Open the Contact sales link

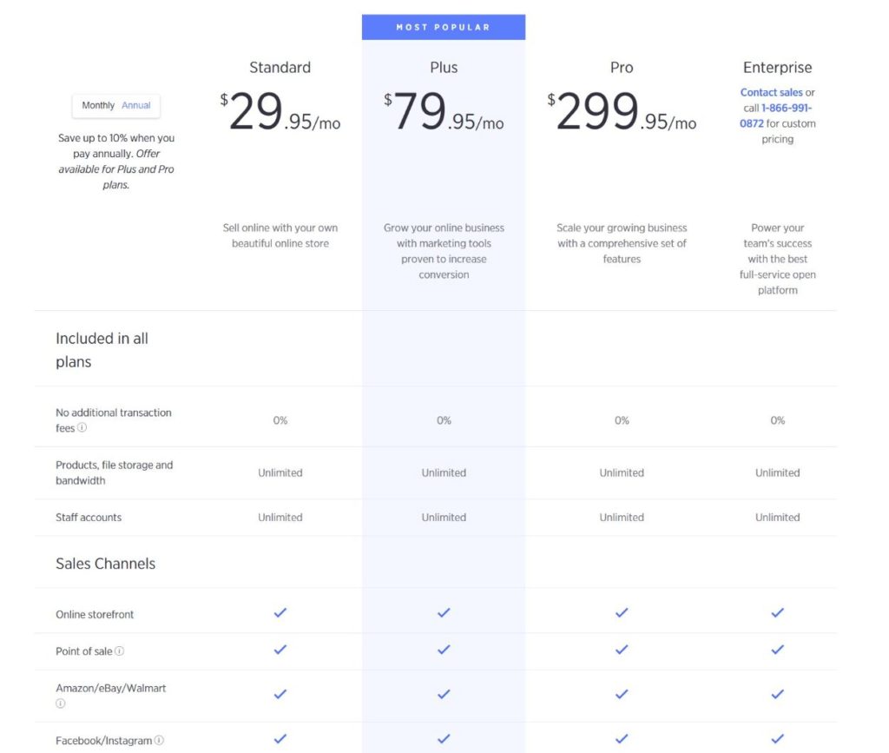[x=771, y=92]
